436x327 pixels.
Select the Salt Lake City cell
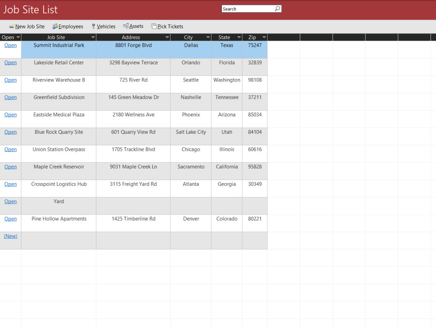[x=191, y=136]
